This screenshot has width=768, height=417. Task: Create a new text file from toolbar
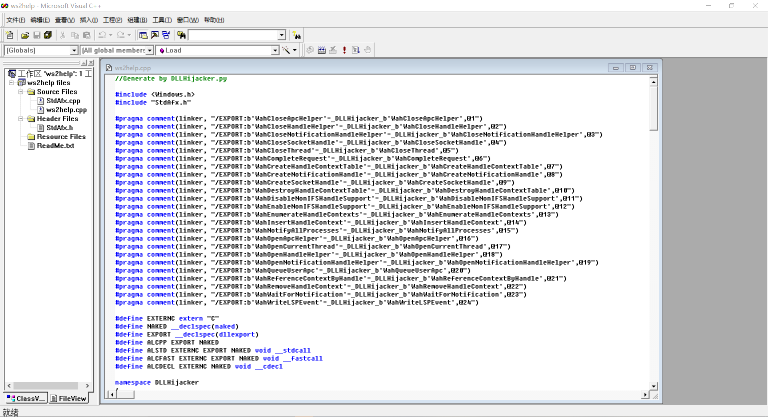[10, 35]
